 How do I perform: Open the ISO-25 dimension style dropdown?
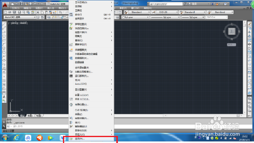[167, 12]
